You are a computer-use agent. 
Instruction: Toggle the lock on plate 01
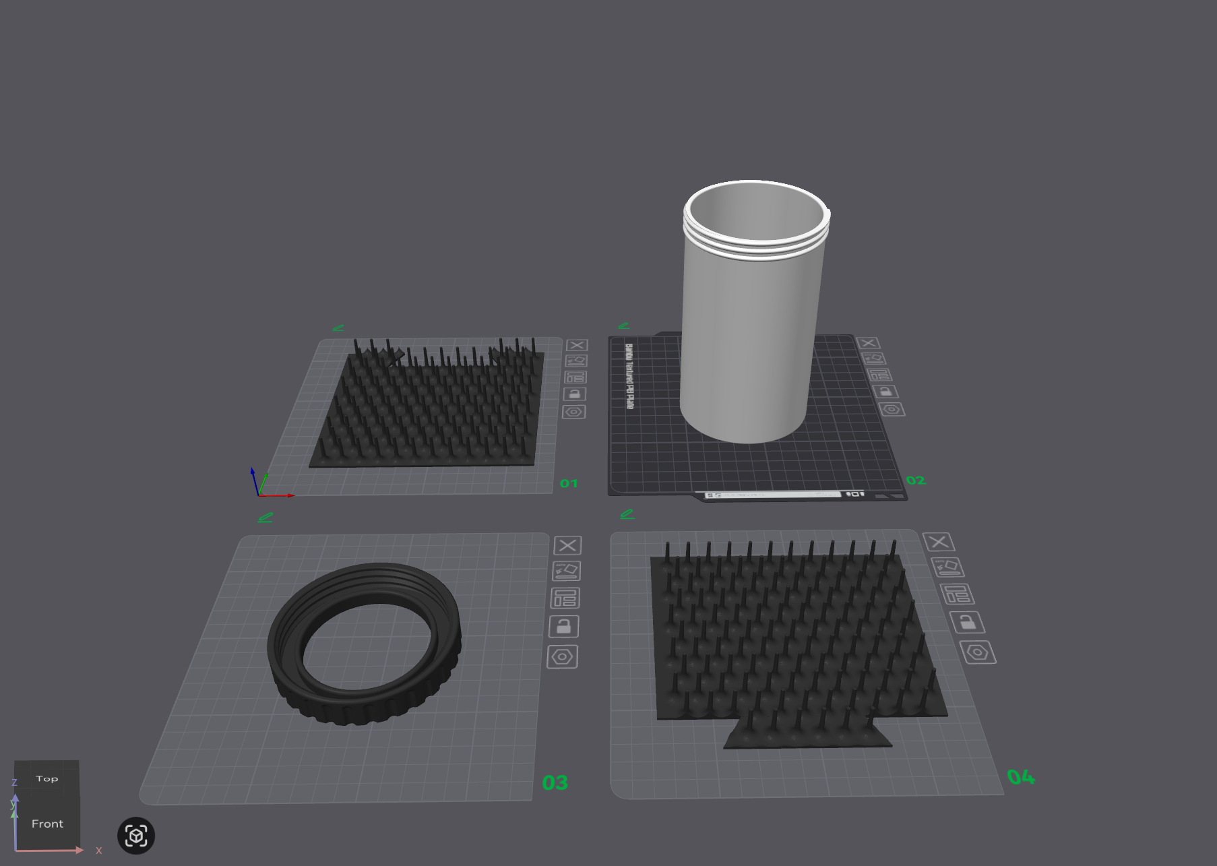(575, 394)
